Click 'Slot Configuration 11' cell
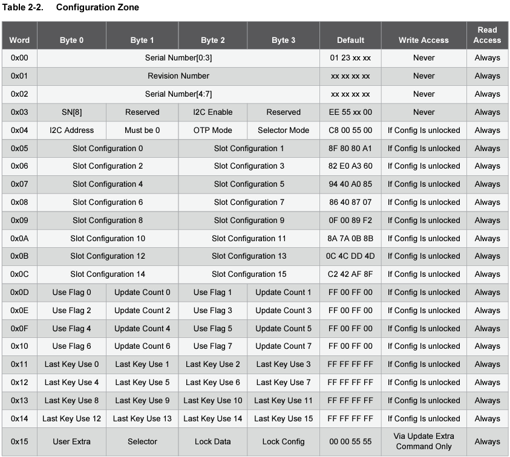Image resolution: width=510 pixels, height=457 pixels. coord(249,239)
